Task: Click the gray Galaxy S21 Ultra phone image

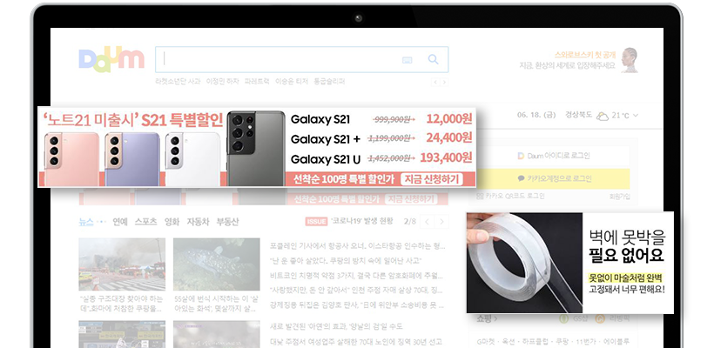Action: coord(256,148)
